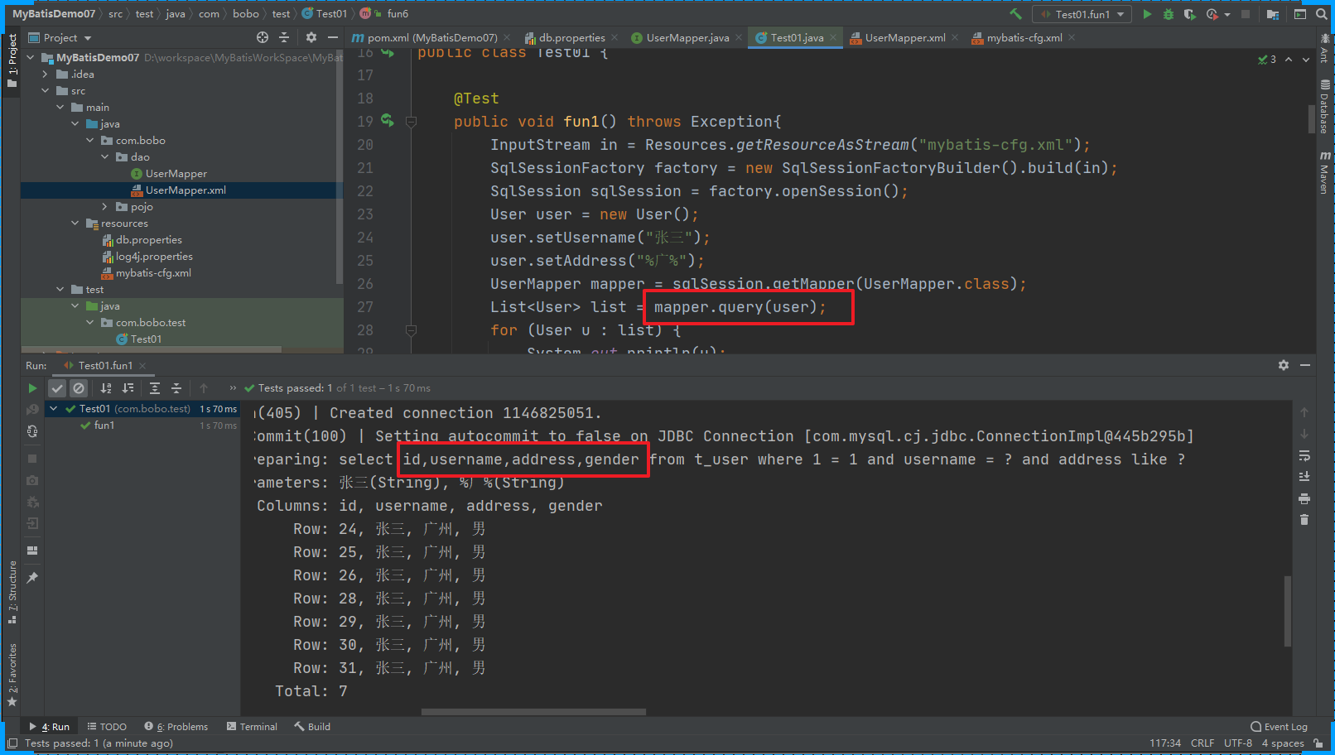The image size is (1335, 755).
Task: Open Project Structure icon in top toolbar
Action: pos(1273,14)
